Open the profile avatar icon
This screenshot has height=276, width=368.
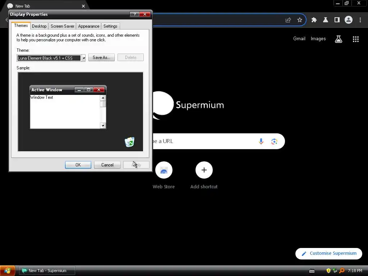pyautogui.click(x=349, y=20)
